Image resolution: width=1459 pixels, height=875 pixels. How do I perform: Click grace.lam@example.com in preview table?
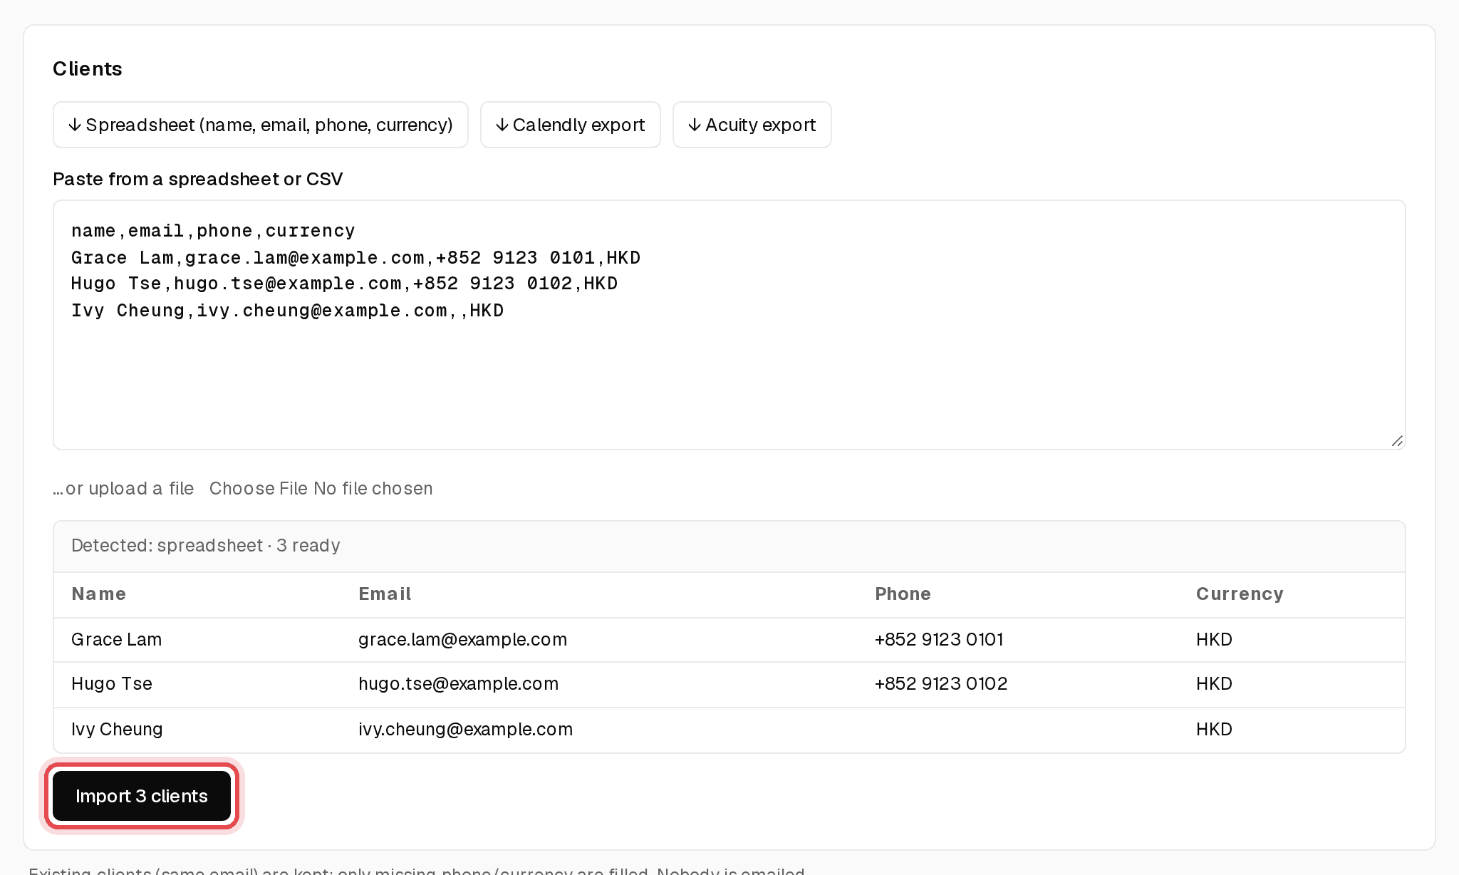[x=462, y=640]
